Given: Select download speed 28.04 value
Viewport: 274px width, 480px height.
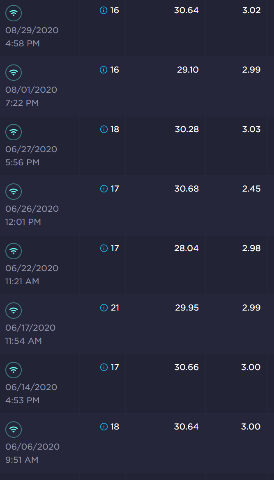Looking at the screenshot, I should (187, 248).
